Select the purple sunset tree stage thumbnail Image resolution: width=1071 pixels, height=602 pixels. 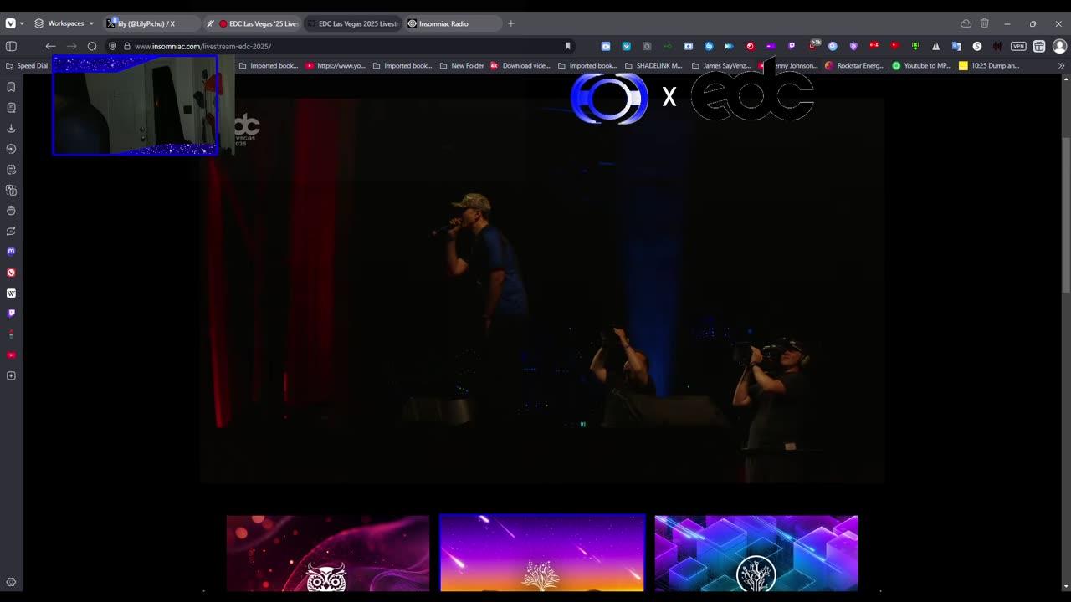[x=542, y=554]
